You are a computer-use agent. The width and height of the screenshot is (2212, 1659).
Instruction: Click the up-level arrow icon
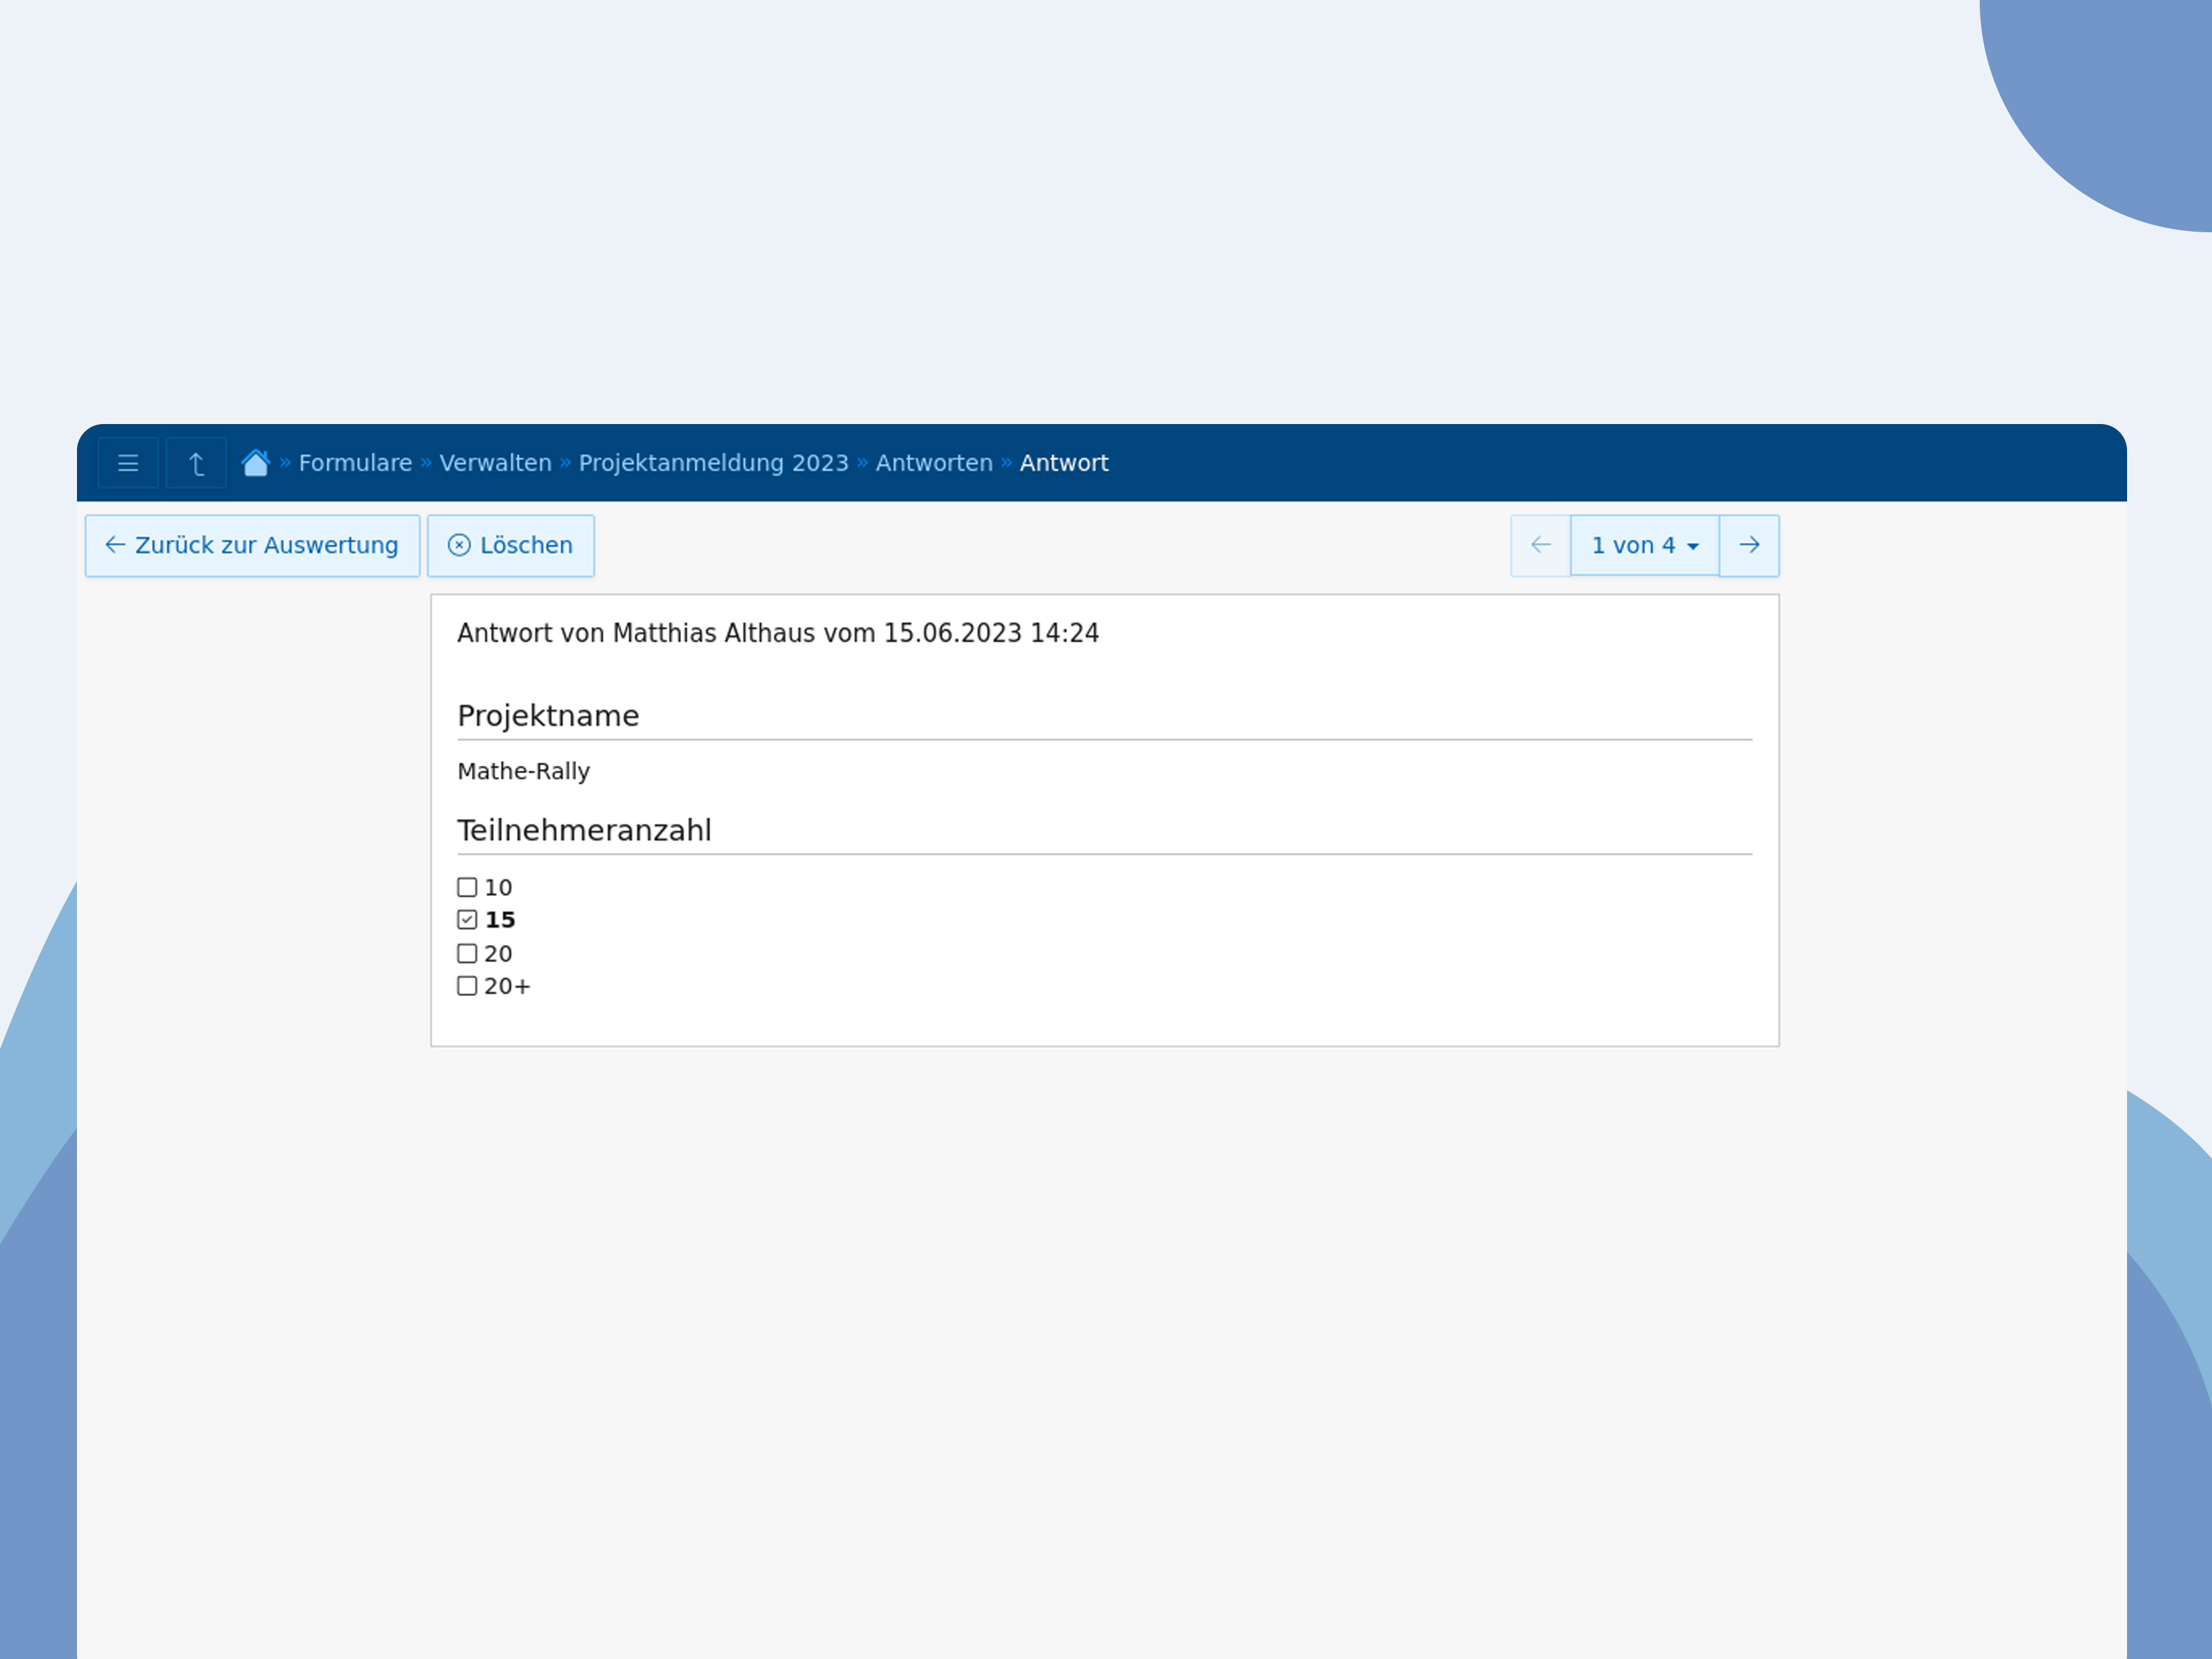(x=196, y=463)
